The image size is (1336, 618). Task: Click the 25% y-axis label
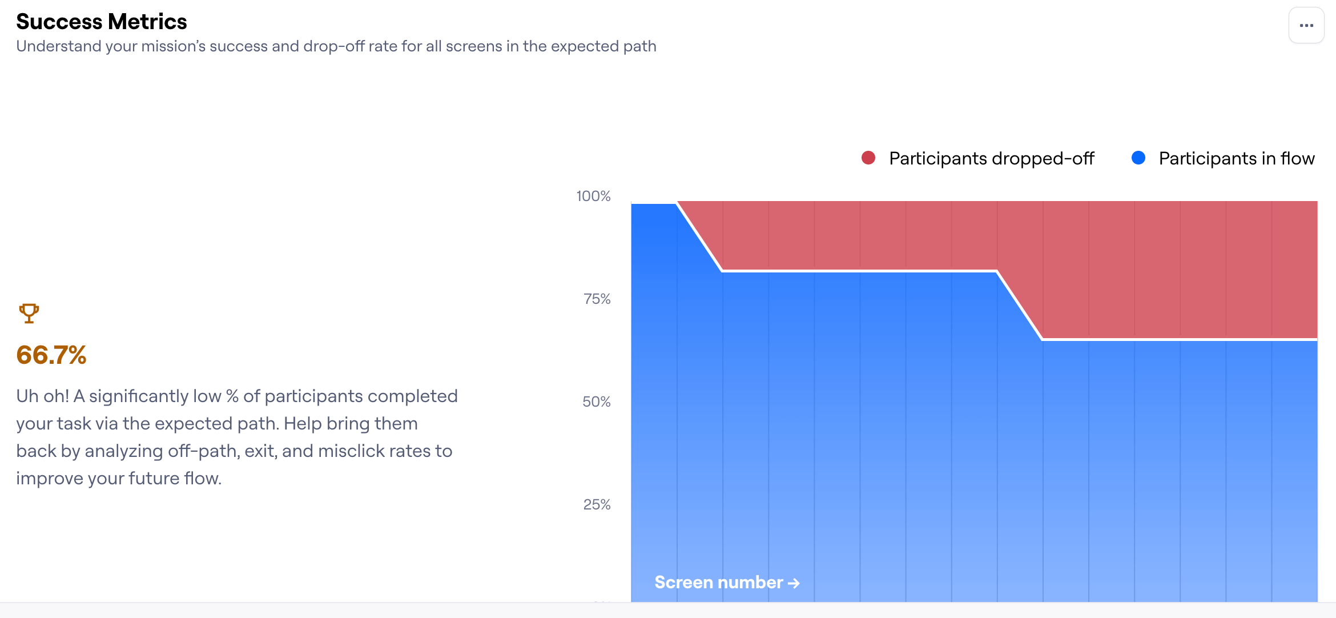point(597,504)
